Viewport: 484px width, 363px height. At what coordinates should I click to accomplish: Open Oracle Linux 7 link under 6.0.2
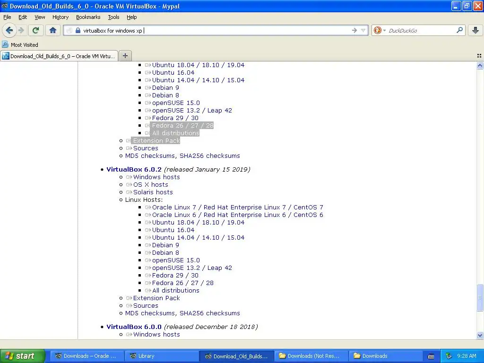pyautogui.click(x=238, y=207)
